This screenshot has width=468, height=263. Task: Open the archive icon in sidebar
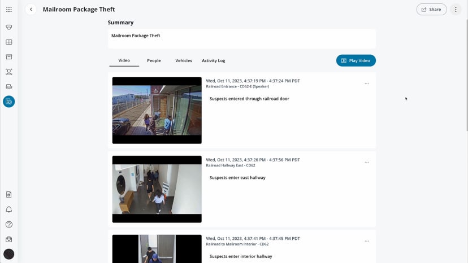click(x=9, y=57)
